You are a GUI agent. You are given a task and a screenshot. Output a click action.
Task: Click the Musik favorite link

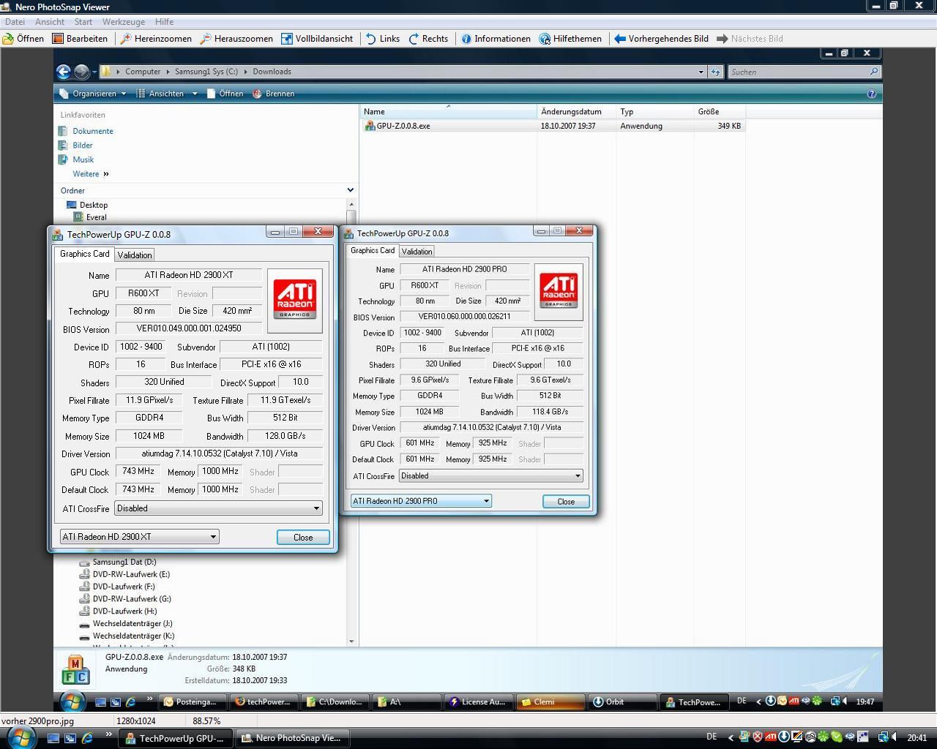point(83,159)
